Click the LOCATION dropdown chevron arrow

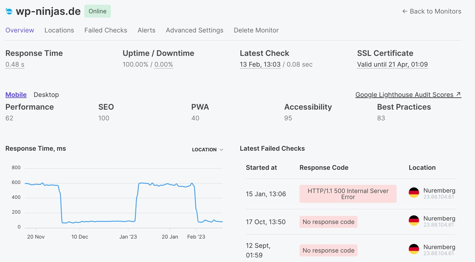(222, 150)
